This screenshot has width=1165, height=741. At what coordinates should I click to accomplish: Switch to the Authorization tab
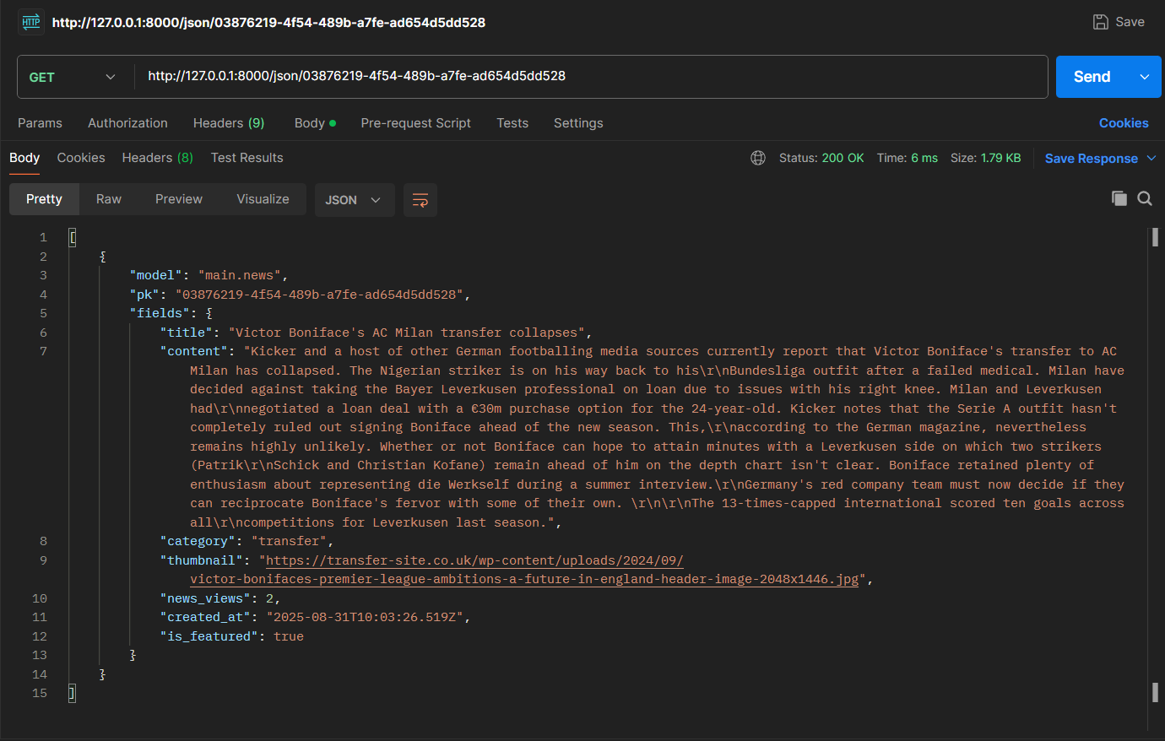click(127, 123)
